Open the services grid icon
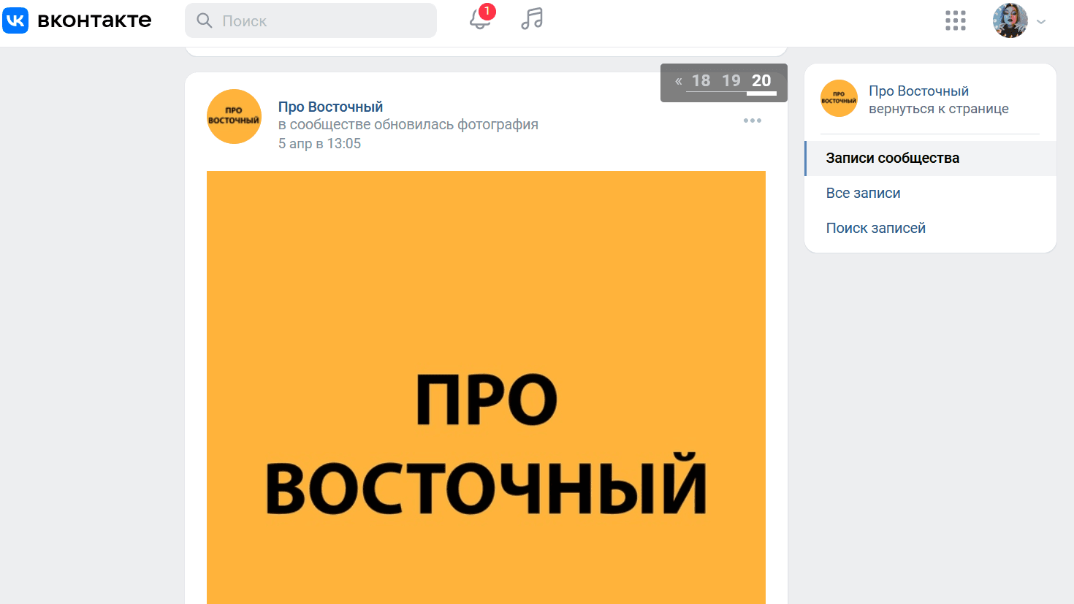Image resolution: width=1074 pixels, height=604 pixels. [955, 20]
